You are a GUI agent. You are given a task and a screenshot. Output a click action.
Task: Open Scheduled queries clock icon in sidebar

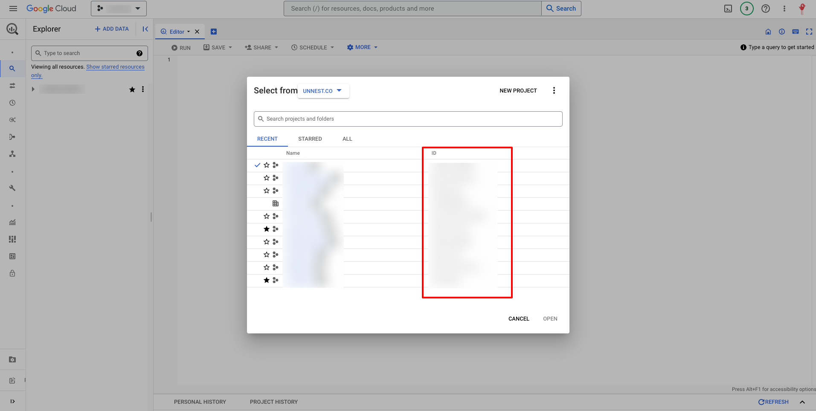coord(12,103)
